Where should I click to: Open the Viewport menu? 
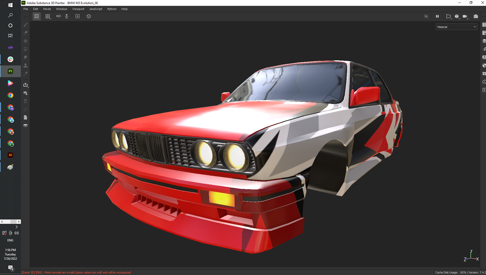pyautogui.click(x=78, y=9)
